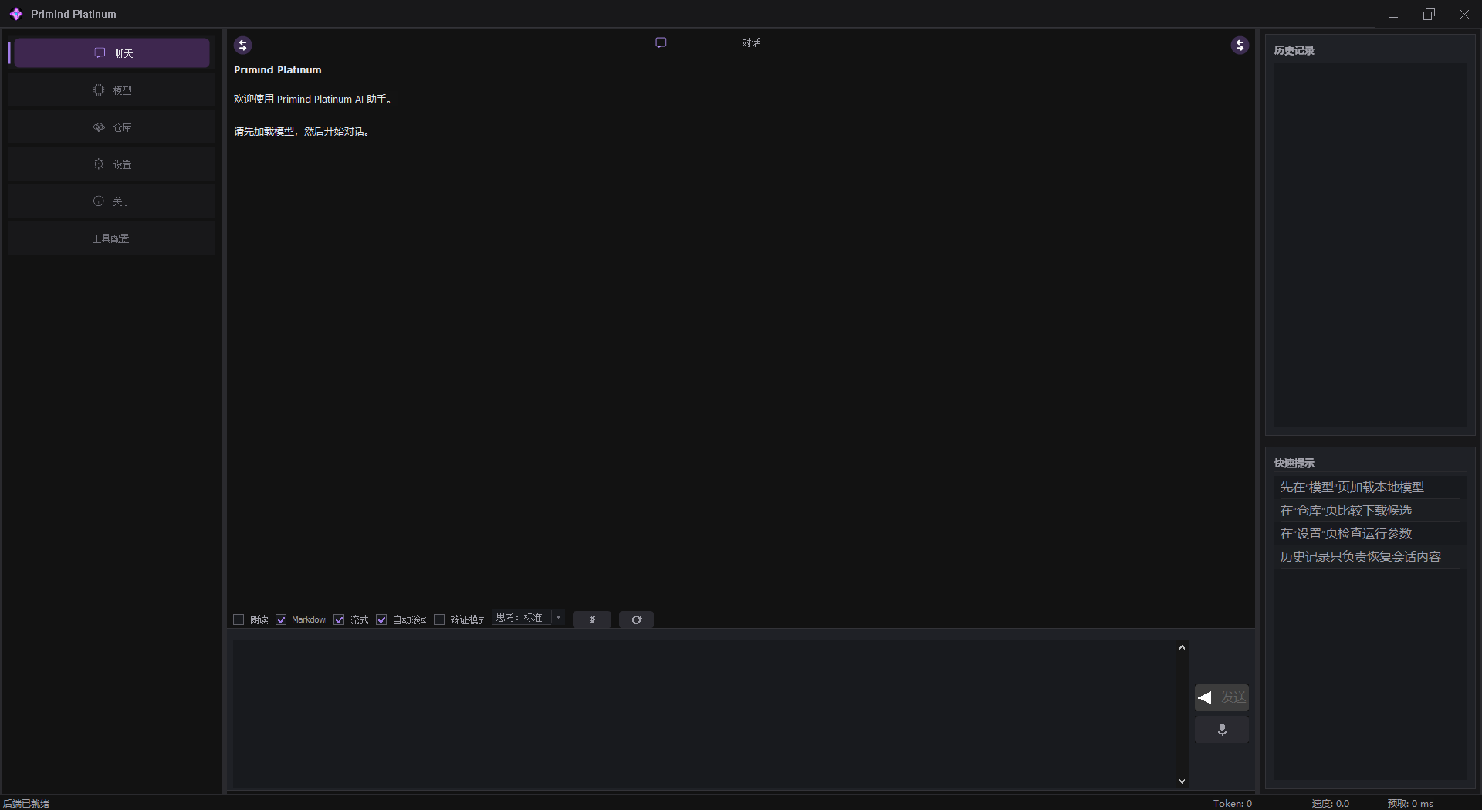The image size is (1482, 810).
Task: Turn off the 自动滚动 auto-scroll checkbox
Action: pos(381,619)
